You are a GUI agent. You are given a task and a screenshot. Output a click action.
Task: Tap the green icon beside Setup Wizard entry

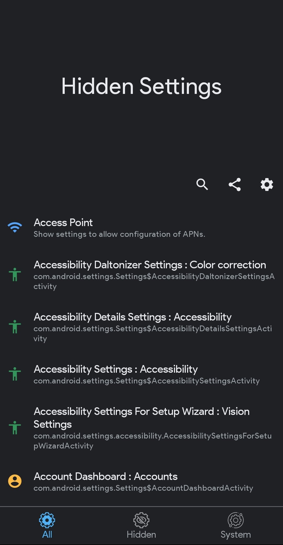click(15, 428)
